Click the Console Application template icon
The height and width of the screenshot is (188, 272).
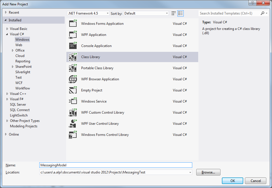[73, 46]
